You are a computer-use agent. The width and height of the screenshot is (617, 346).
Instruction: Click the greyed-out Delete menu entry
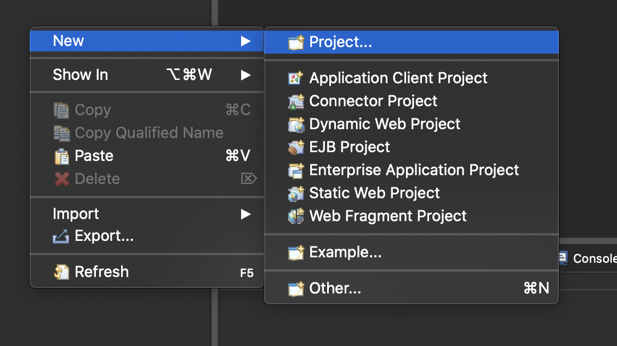click(x=147, y=179)
